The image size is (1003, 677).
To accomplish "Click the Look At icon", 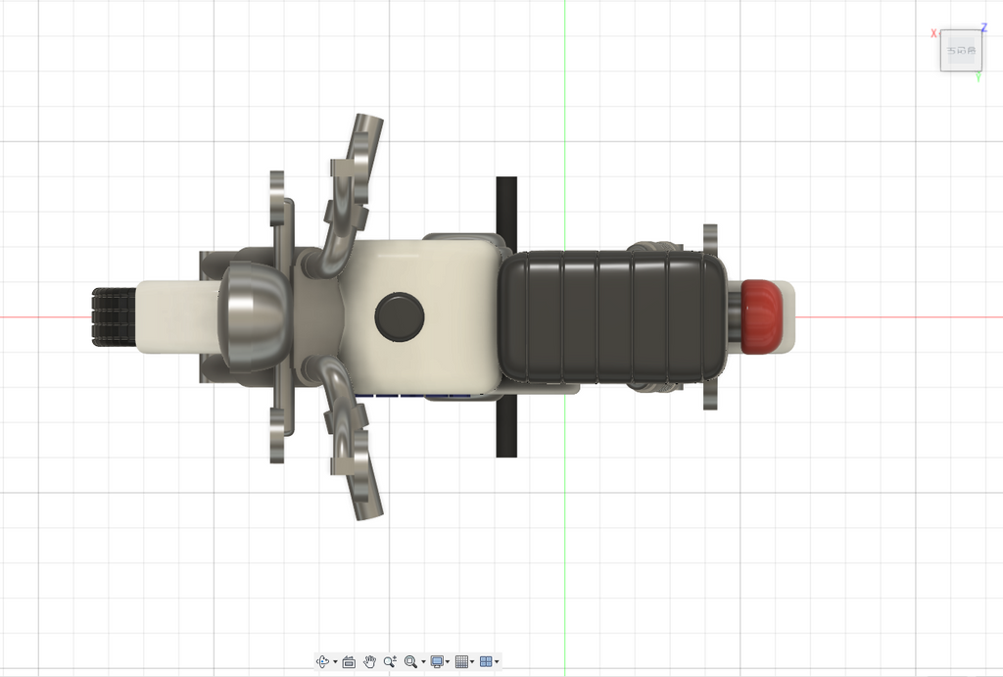I will (349, 661).
